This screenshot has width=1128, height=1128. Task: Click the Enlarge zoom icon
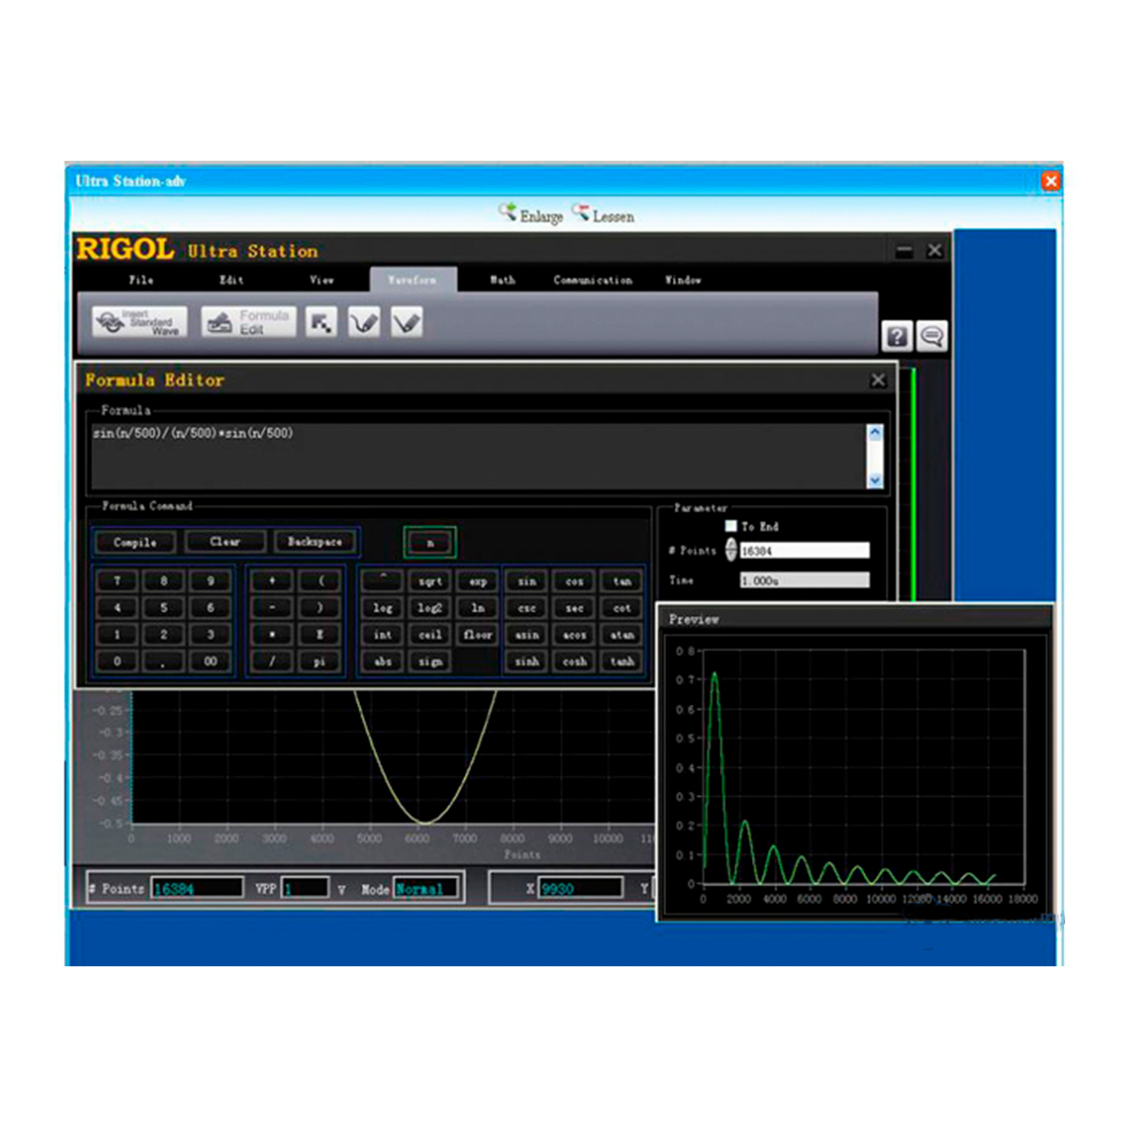click(x=509, y=213)
